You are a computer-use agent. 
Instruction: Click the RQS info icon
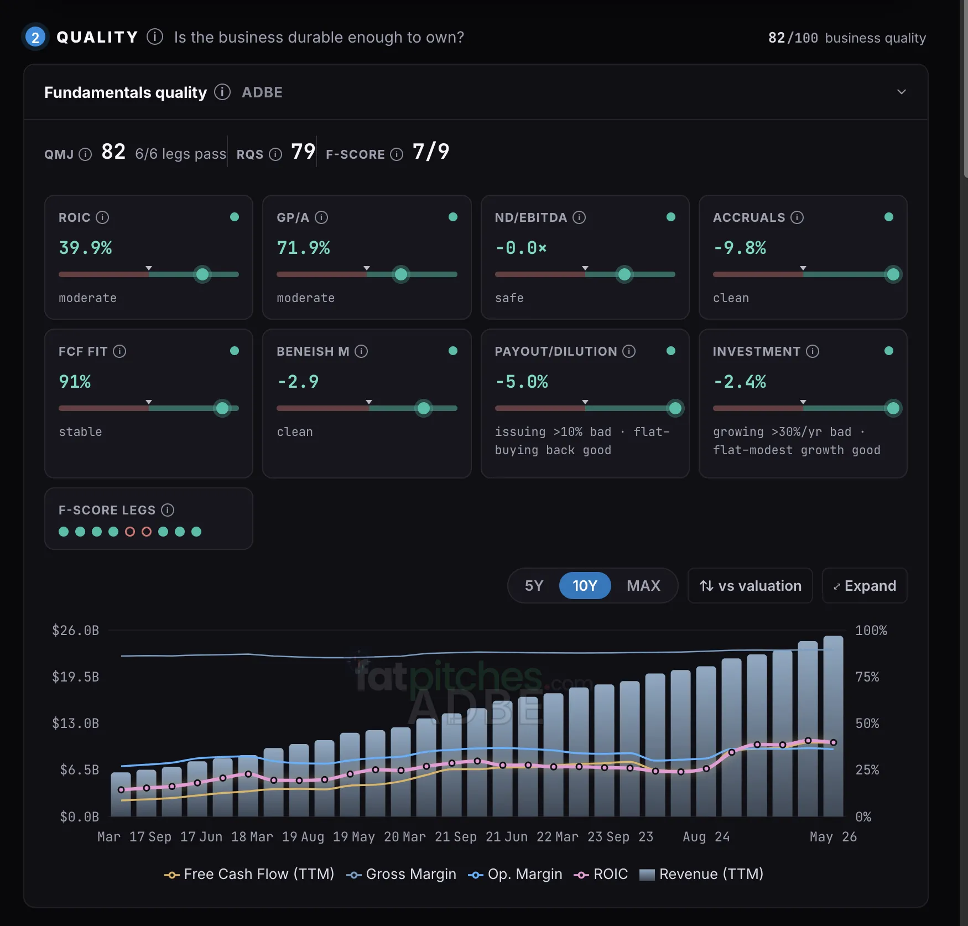pyautogui.click(x=275, y=154)
